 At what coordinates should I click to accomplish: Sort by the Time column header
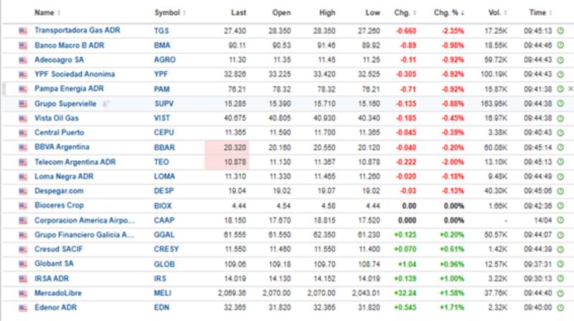pos(539,13)
